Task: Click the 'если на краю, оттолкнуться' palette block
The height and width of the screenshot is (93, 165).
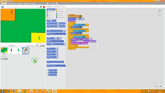Action: click(55, 62)
